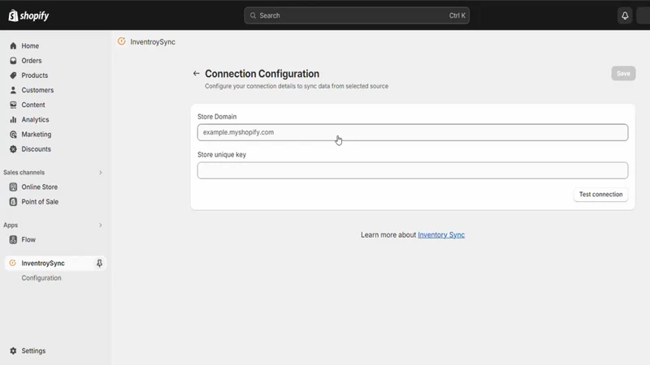Viewport: 650px width, 365px height.
Task: Click the Shopify logo
Action: [x=28, y=15]
